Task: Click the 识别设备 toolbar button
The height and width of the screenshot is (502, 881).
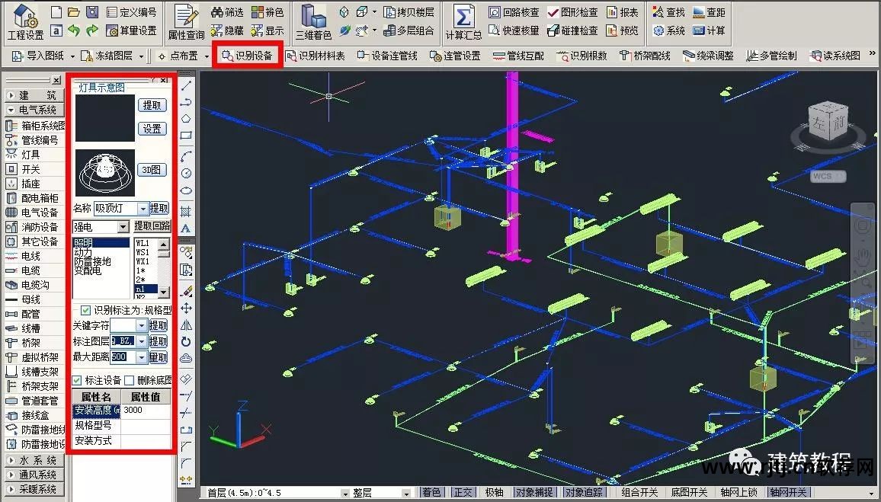Action: point(246,56)
